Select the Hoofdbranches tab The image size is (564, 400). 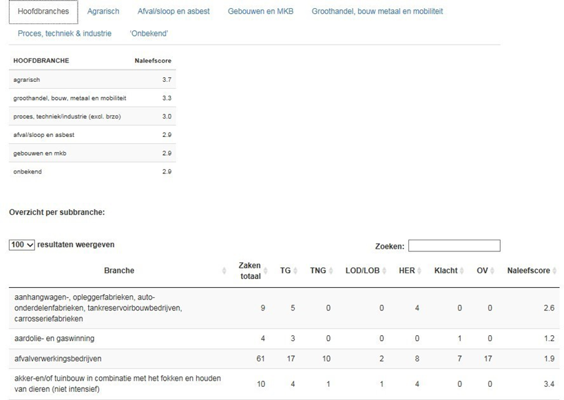[43, 12]
